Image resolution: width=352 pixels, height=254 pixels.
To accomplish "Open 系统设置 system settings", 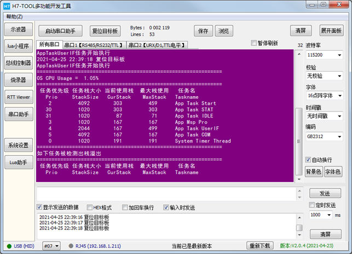I will 19,145.
